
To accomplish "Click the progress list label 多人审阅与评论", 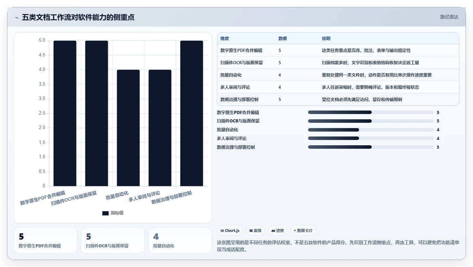I will [x=232, y=139].
